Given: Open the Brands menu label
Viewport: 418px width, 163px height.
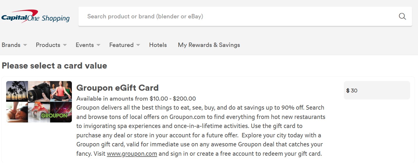Looking at the screenshot, I should (x=11, y=45).
